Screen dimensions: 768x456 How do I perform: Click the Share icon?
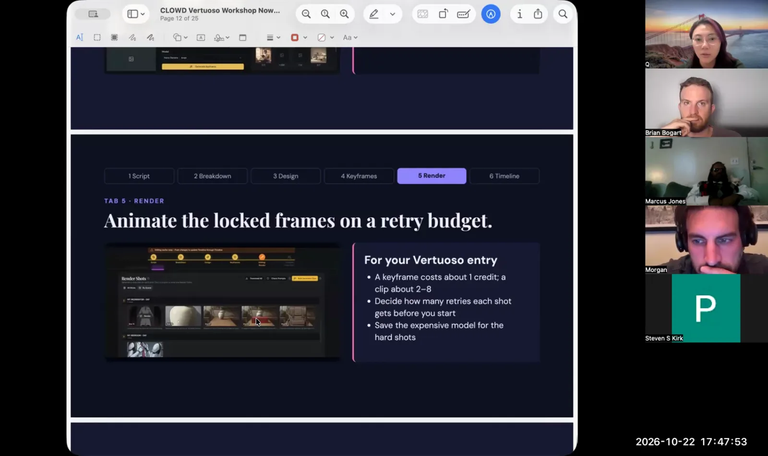pyautogui.click(x=538, y=14)
